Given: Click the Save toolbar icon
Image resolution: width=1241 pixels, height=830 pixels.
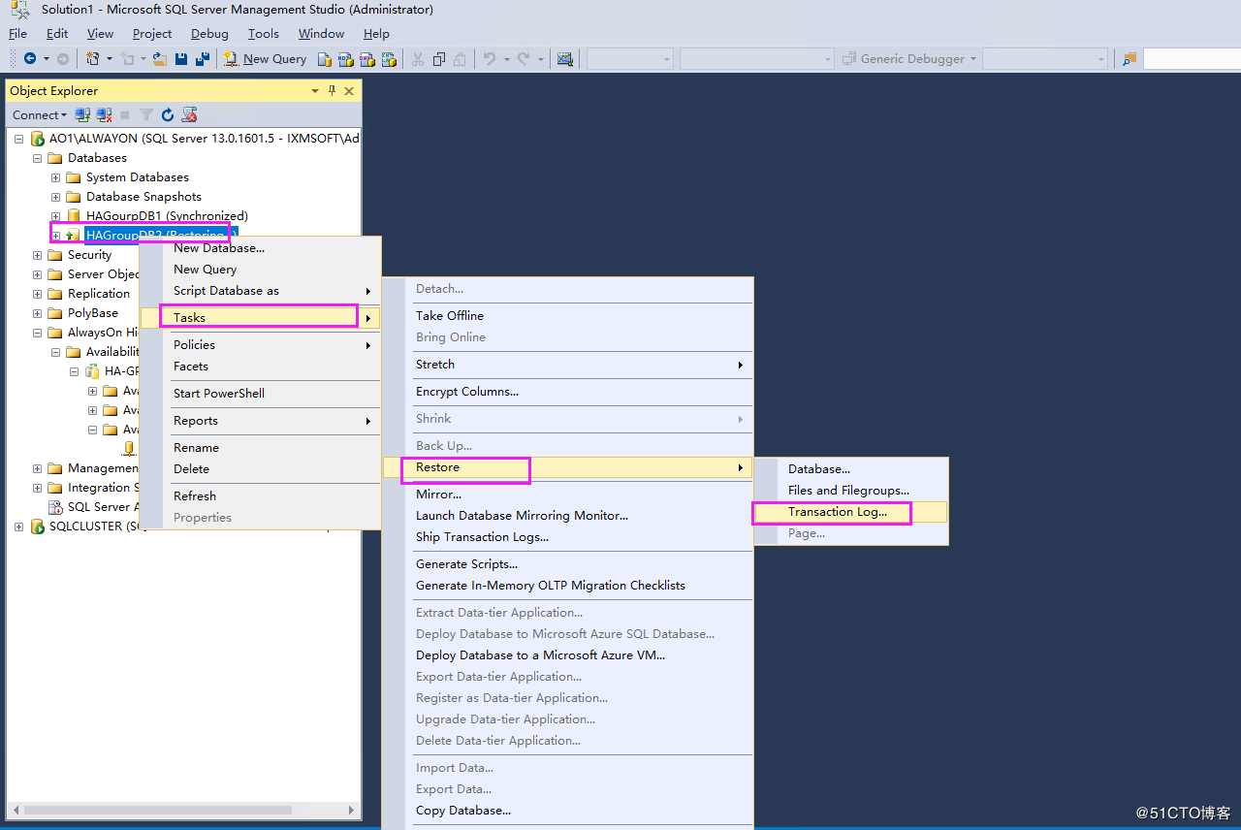Looking at the screenshot, I should click(181, 58).
